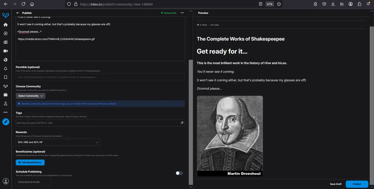
Task: Open user avatar at sidebar bottom
Action: [x=6, y=181]
